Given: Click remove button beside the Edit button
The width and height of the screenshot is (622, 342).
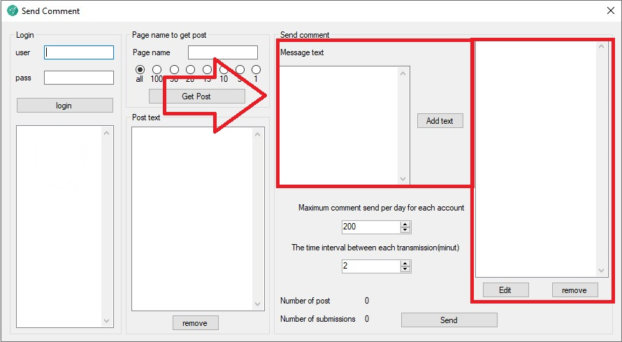Looking at the screenshot, I should click(x=574, y=290).
